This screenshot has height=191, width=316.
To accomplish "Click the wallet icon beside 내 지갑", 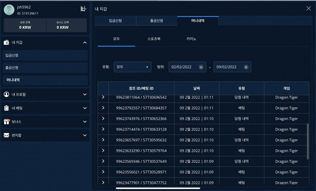I will (x=6, y=42).
